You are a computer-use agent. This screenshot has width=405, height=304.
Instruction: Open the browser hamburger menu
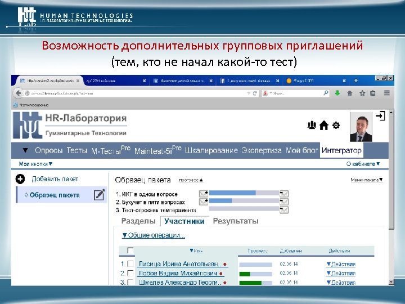(386, 93)
